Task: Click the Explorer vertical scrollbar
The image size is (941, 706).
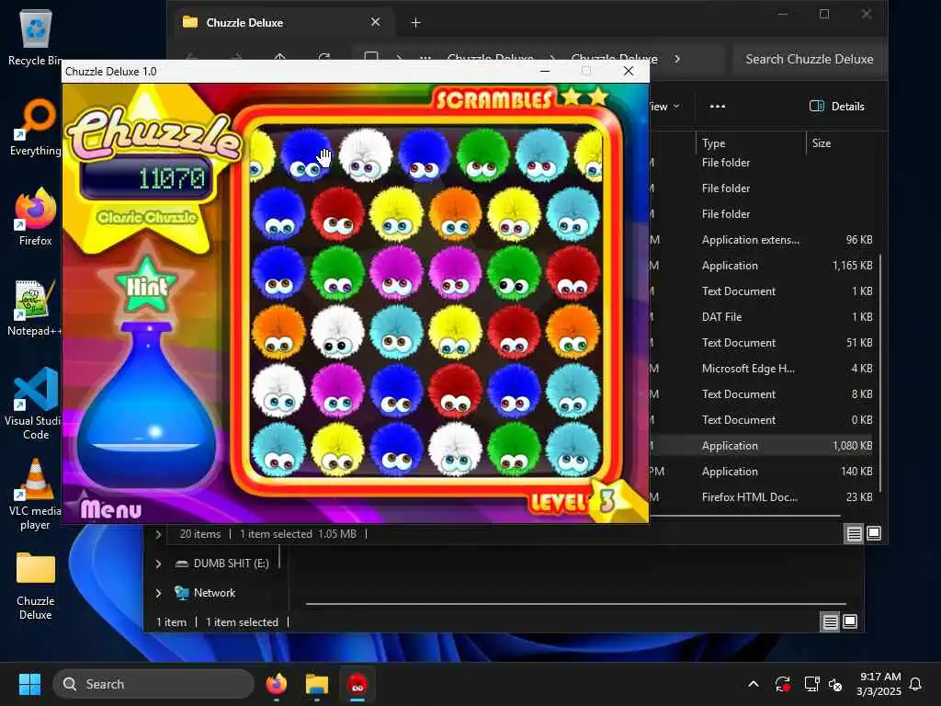Action: [880, 372]
